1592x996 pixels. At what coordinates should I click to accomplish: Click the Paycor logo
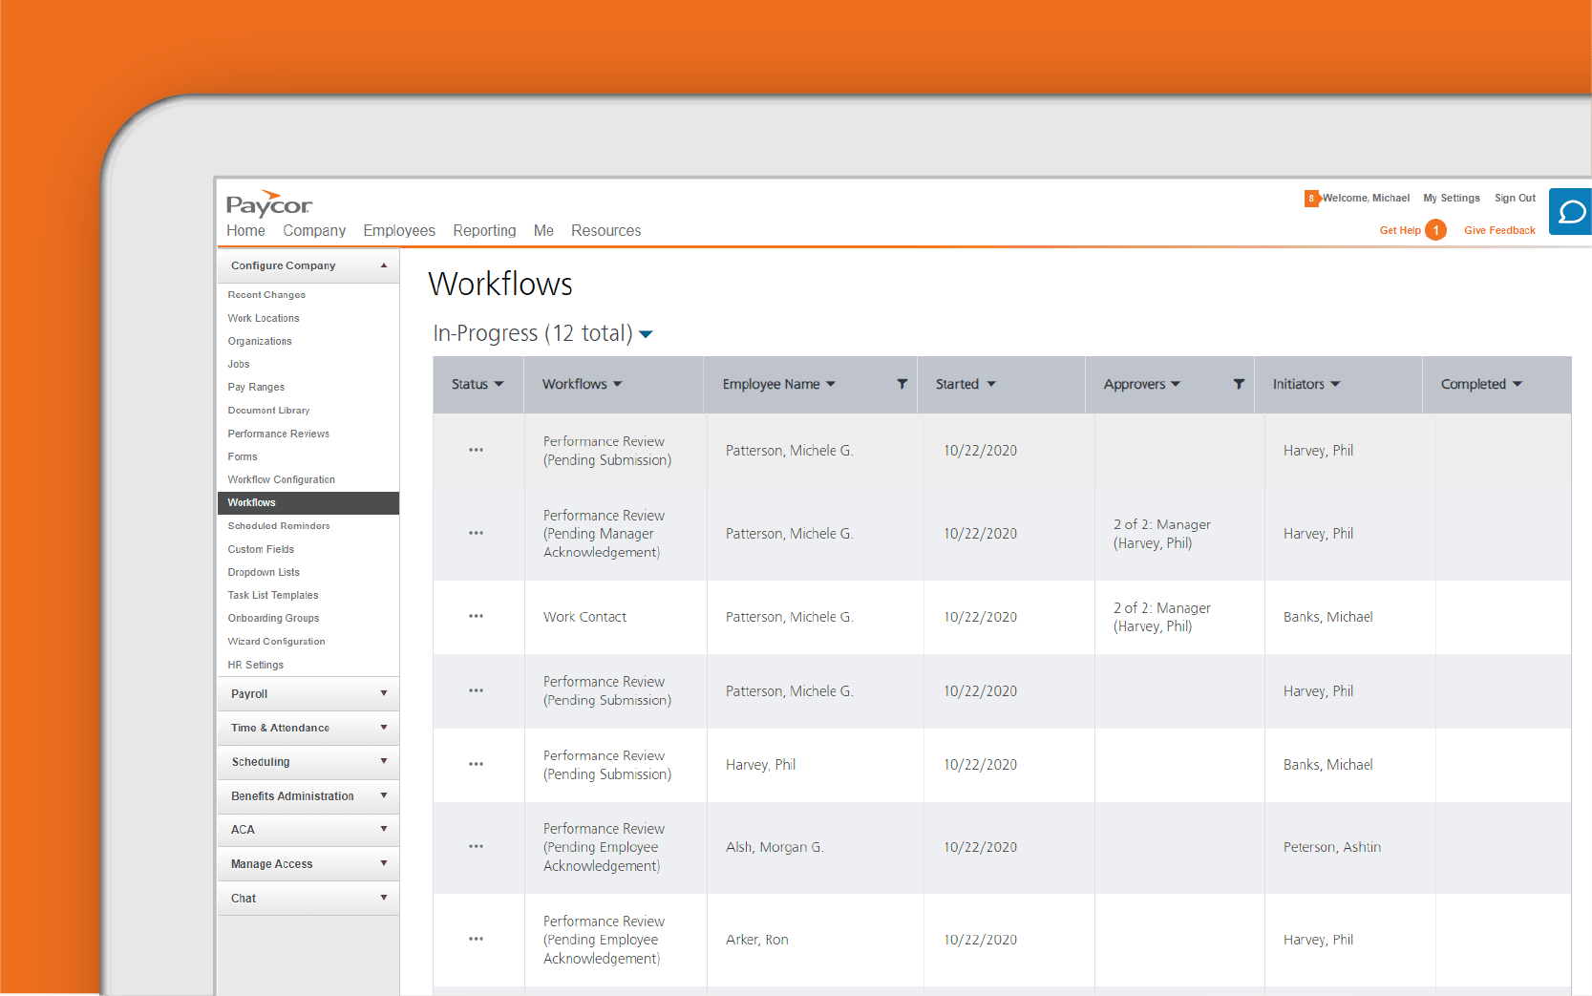pos(269,203)
